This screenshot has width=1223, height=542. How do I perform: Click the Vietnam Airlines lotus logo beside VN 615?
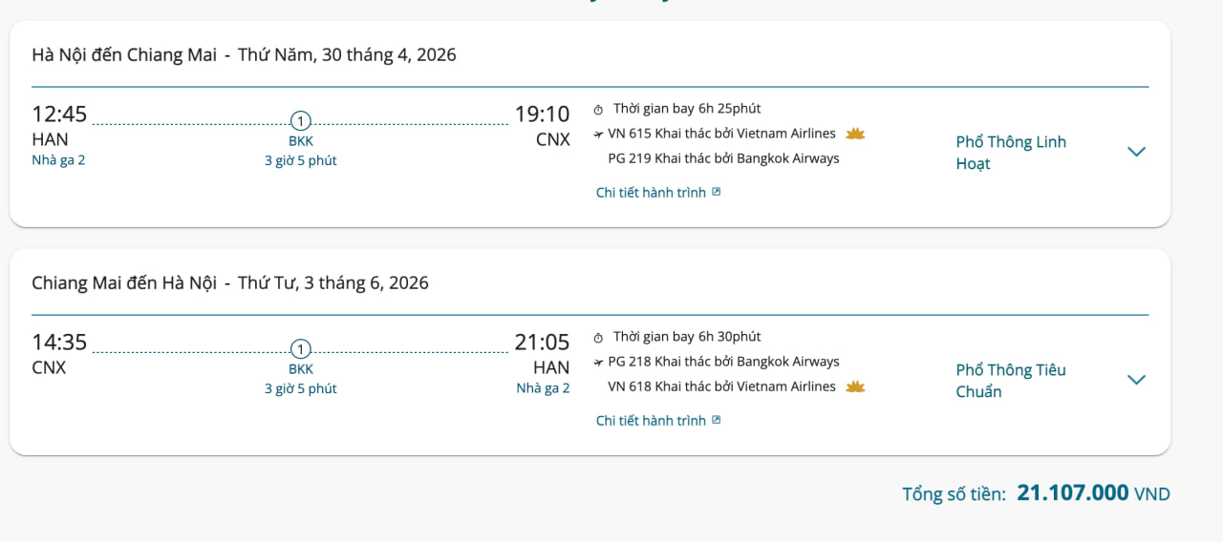pos(855,134)
